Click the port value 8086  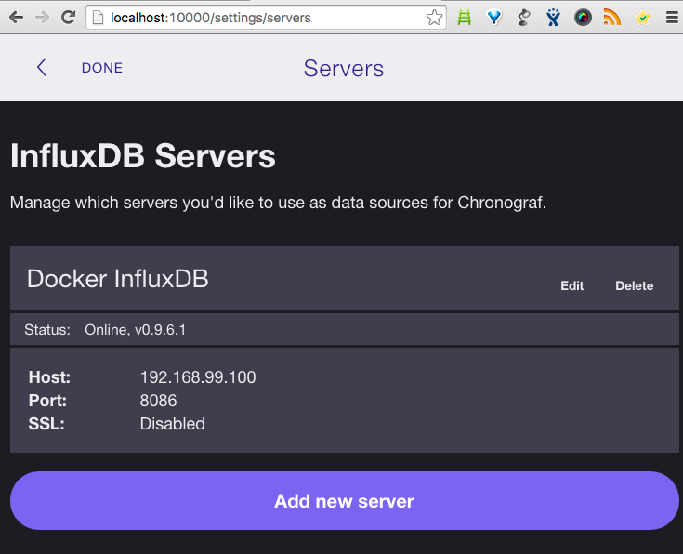click(x=159, y=401)
